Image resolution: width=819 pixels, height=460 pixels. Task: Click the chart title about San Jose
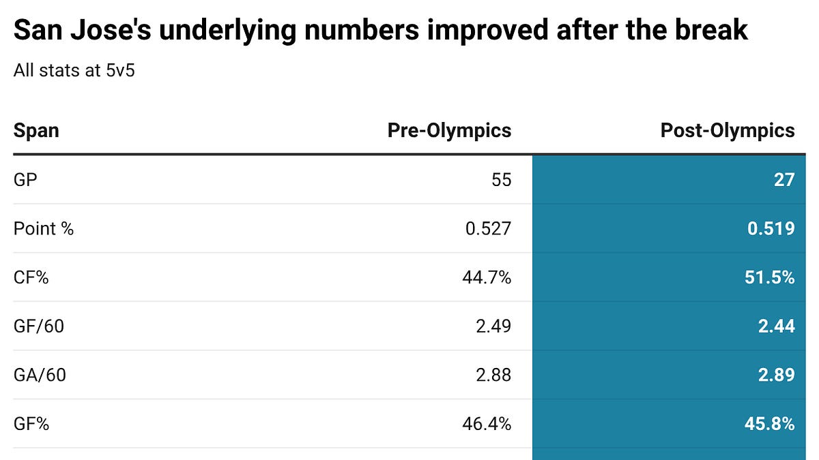click(x=380, y=31)
